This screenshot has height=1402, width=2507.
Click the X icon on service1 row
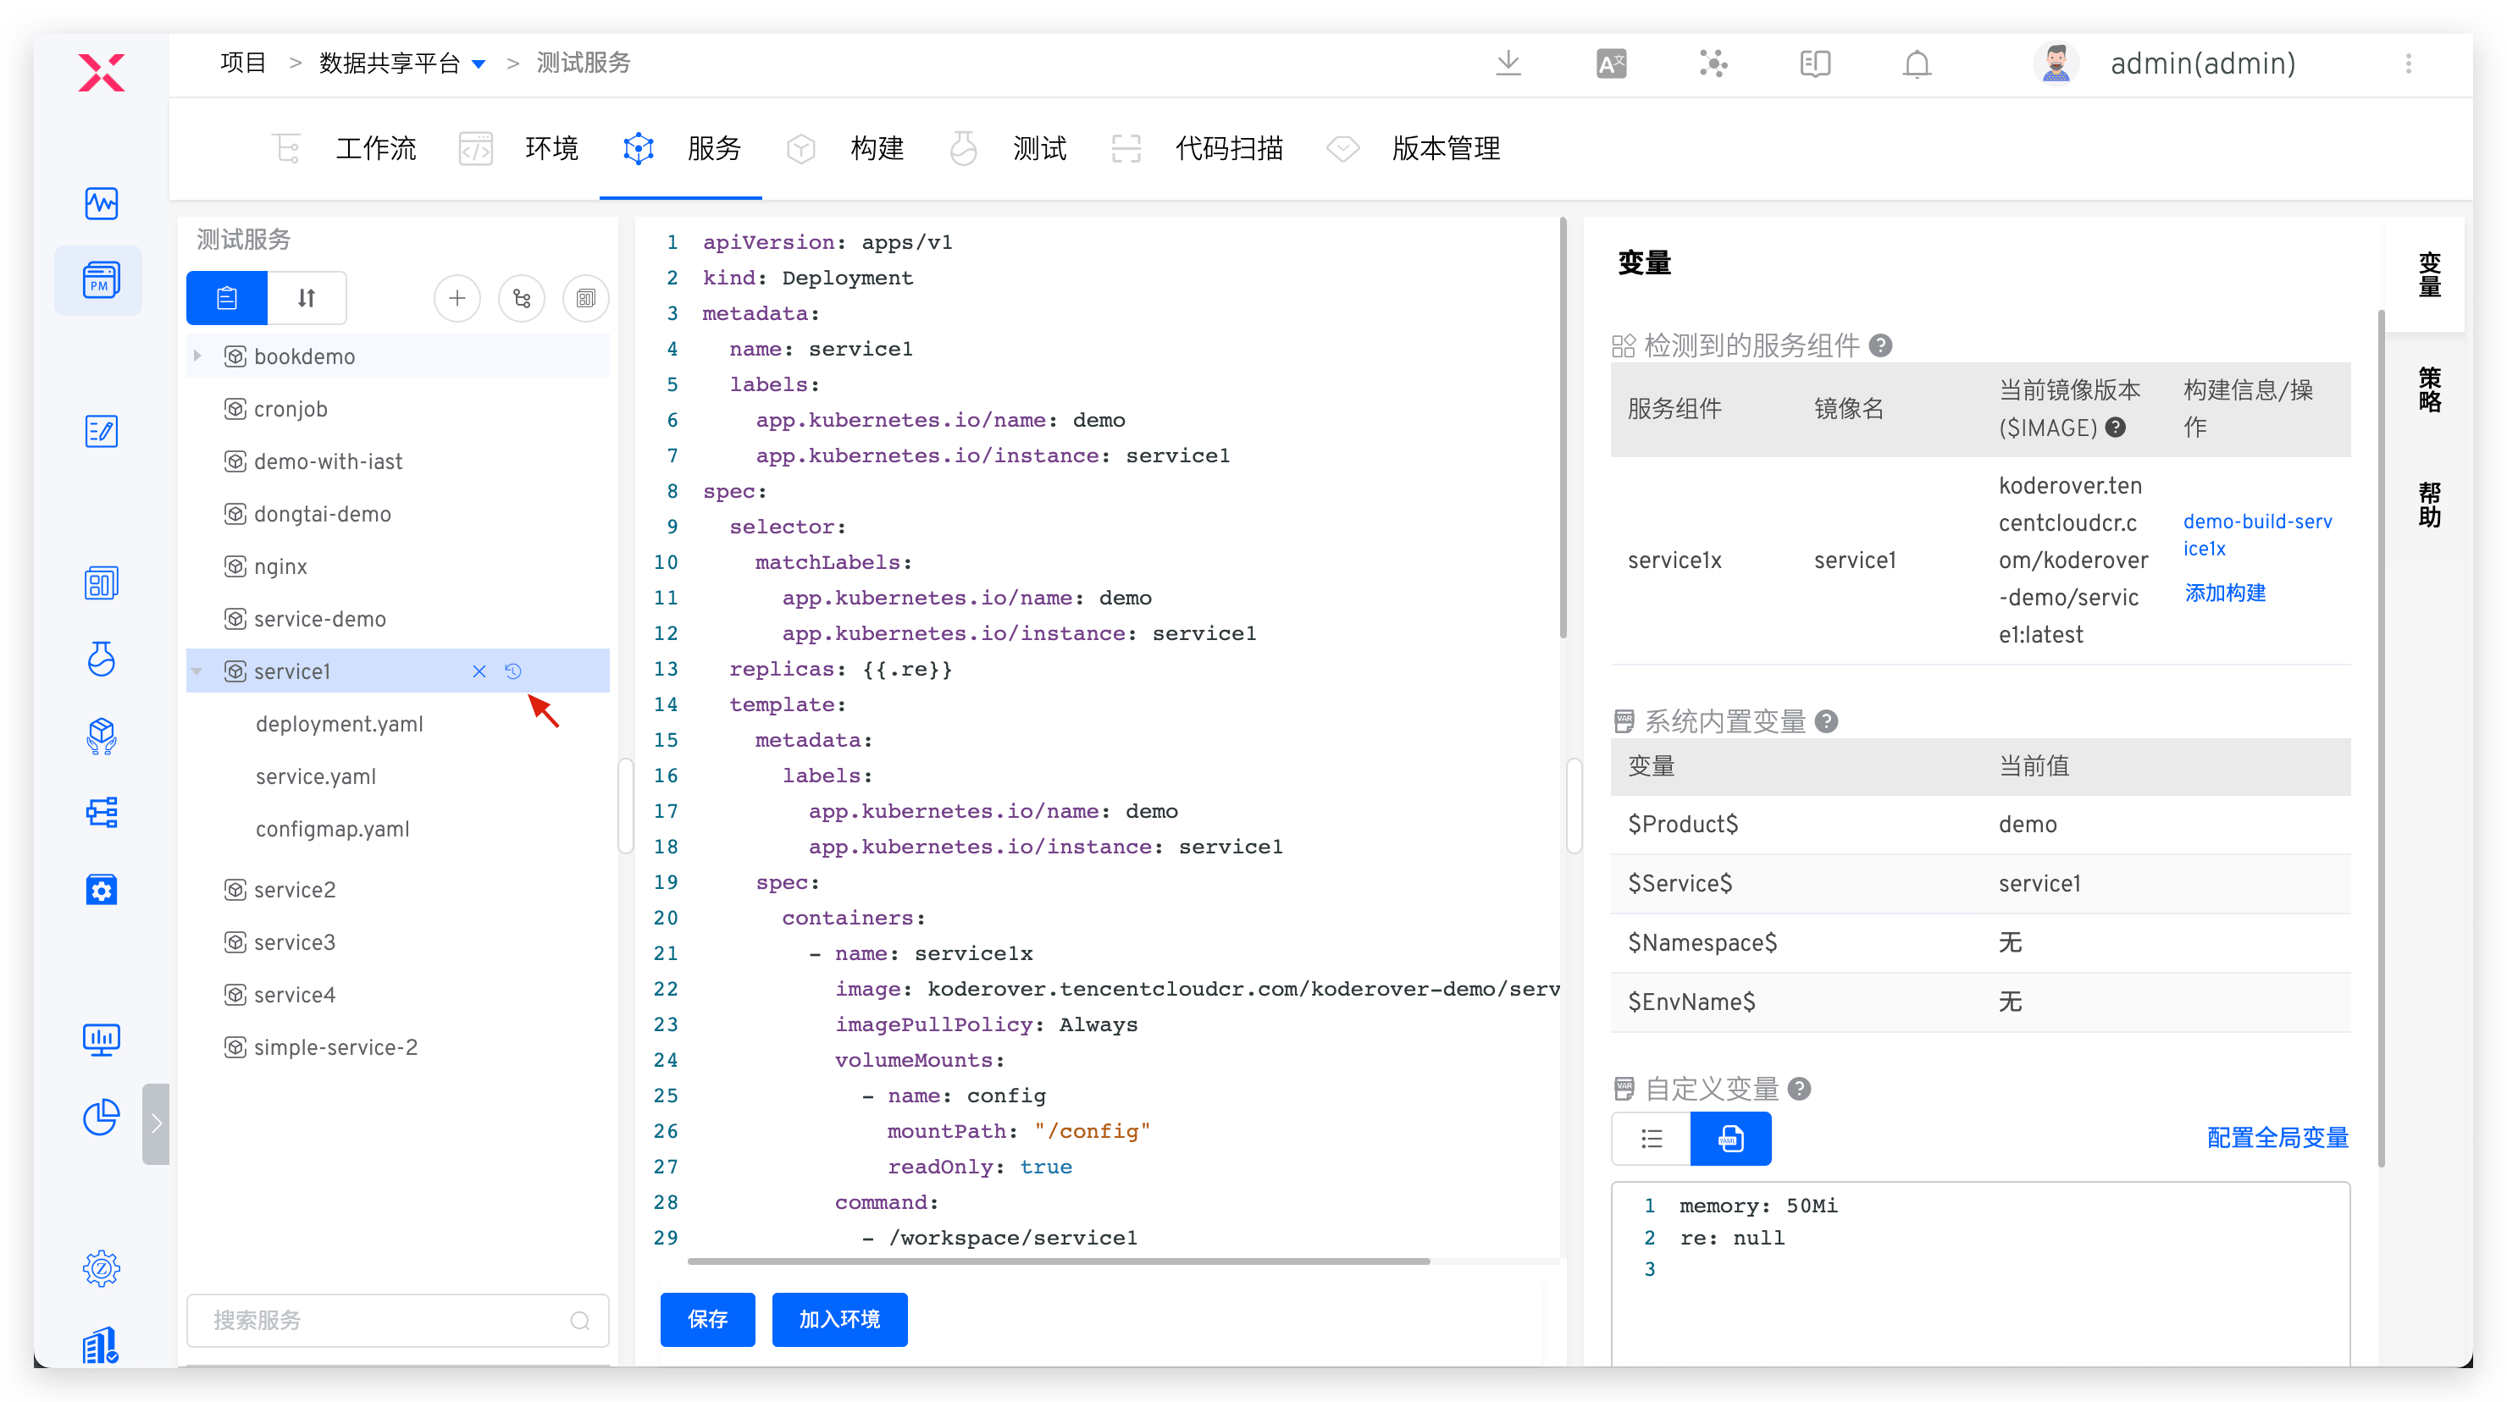point(479,671)
